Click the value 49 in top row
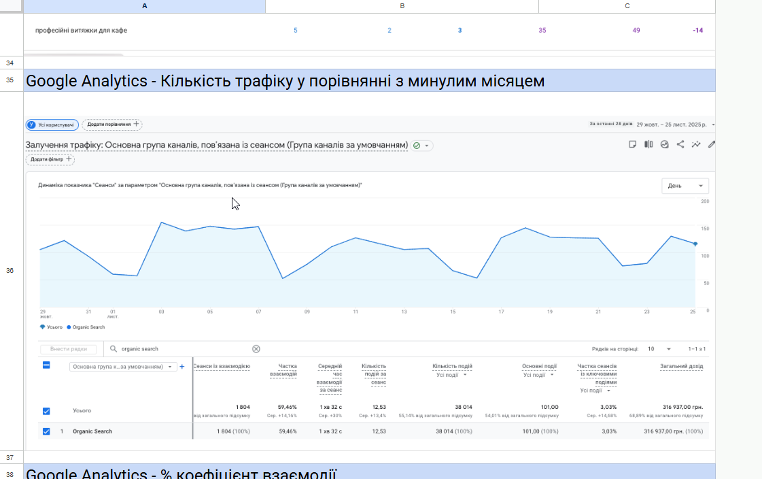Image resolution: width=762 pixels, height=479 pixels. (x=636, y=30)
